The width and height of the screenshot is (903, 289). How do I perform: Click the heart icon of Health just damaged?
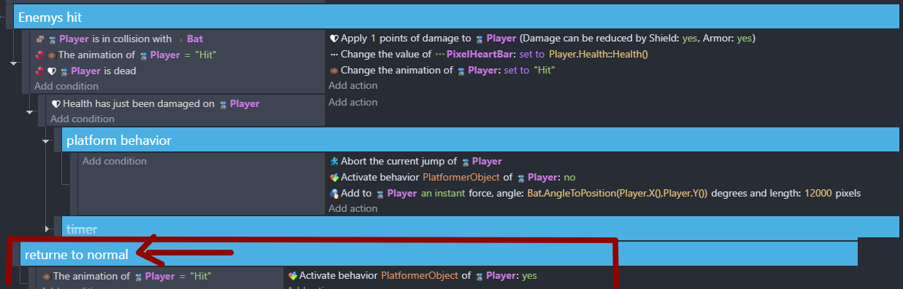click(55, 103)
